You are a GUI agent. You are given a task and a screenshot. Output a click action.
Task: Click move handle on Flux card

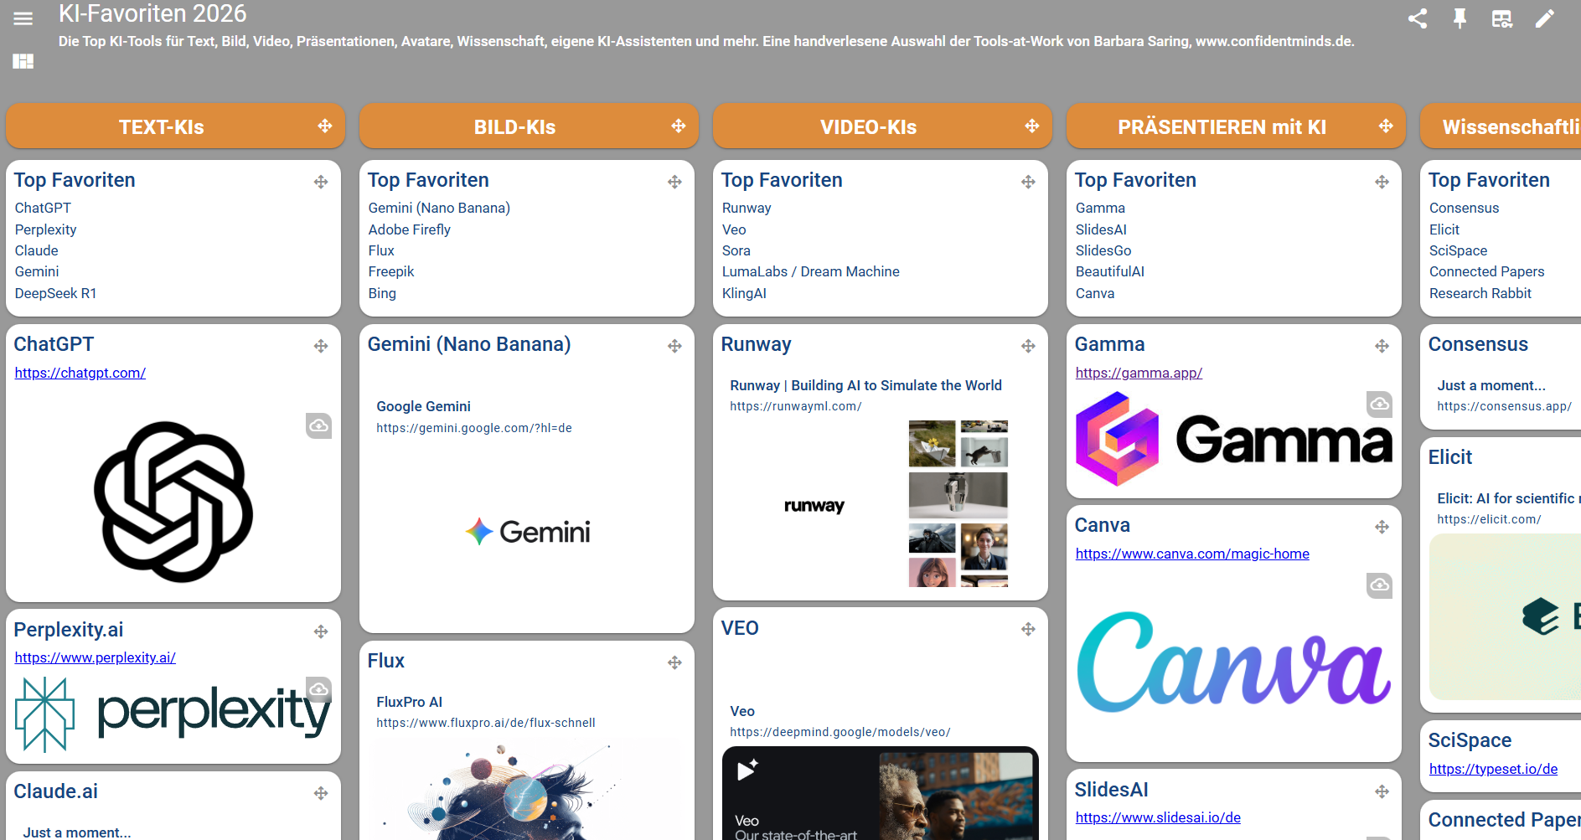coord(674,662)
